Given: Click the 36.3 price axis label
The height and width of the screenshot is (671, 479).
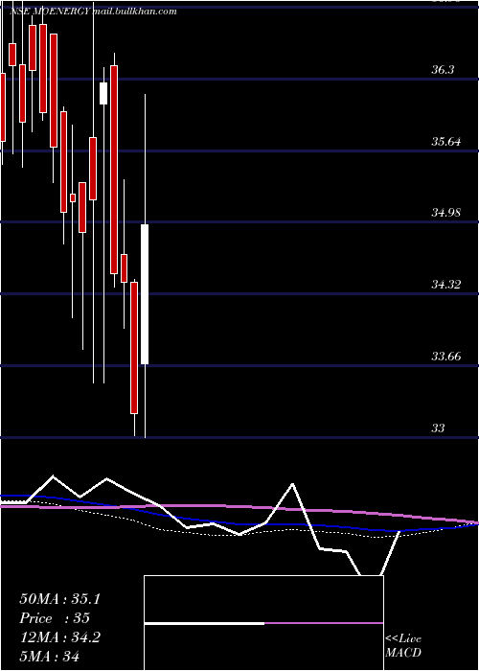Looking at the screenshot, I should (x=443, y=70).
